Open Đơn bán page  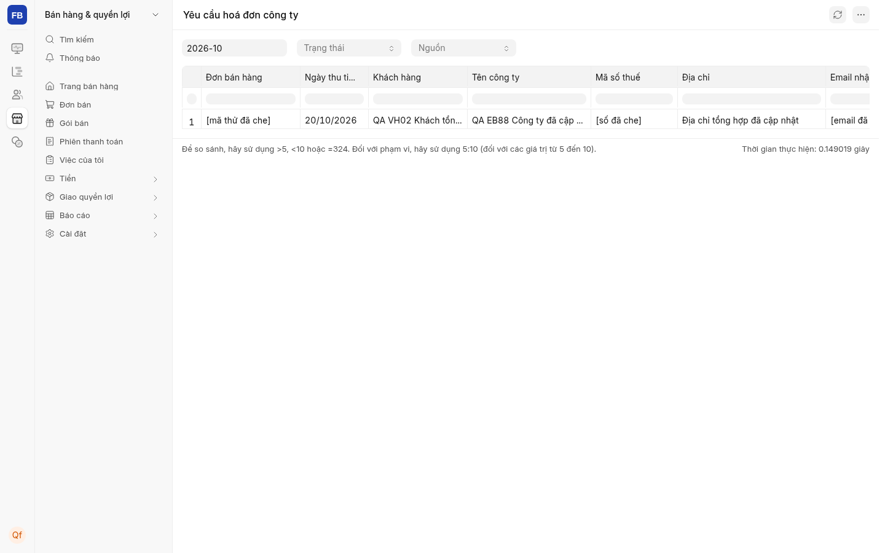coord(103,104)
